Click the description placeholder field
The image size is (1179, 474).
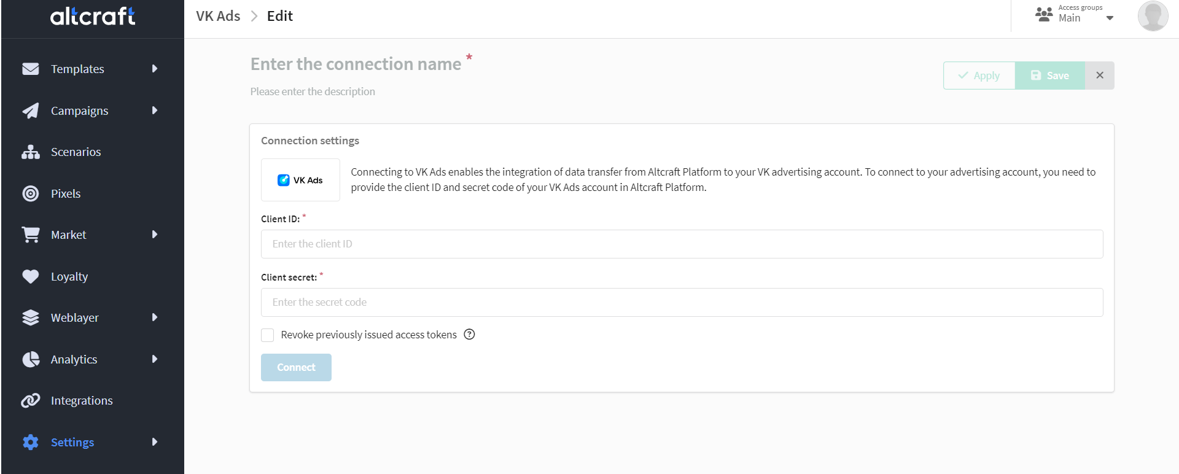pyautogui.click(x=313, y=91)
